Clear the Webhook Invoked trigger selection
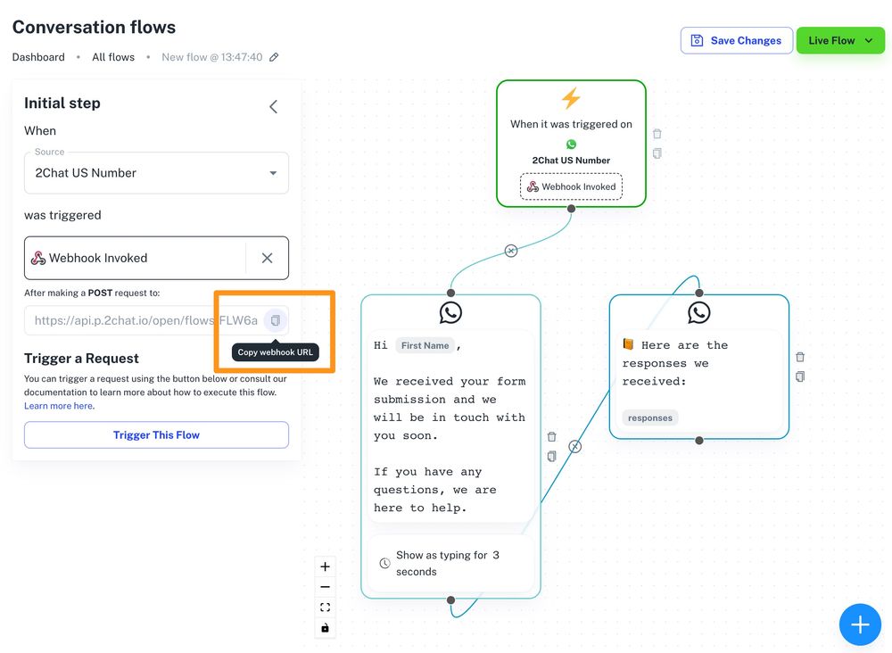 pyautogui.click(x=267, y=258)
